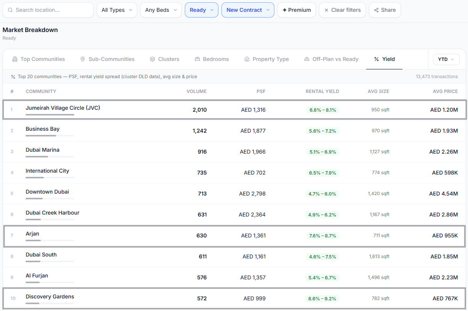
Task: Open the Ready status dropdown
Action: point(202,10)
